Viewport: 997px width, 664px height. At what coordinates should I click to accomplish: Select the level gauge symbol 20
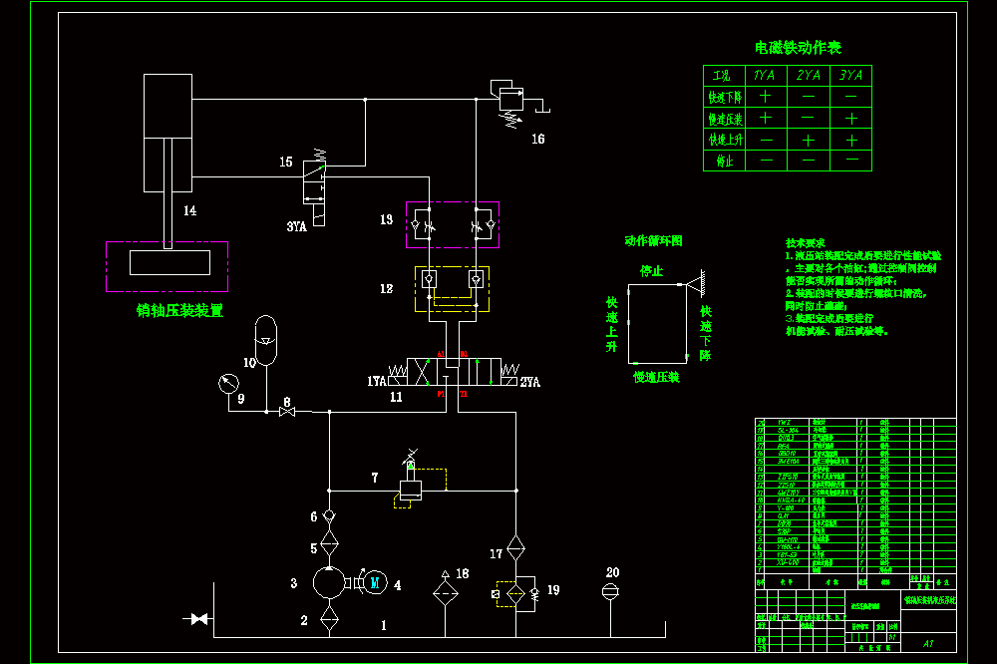(x=610, y=592)
